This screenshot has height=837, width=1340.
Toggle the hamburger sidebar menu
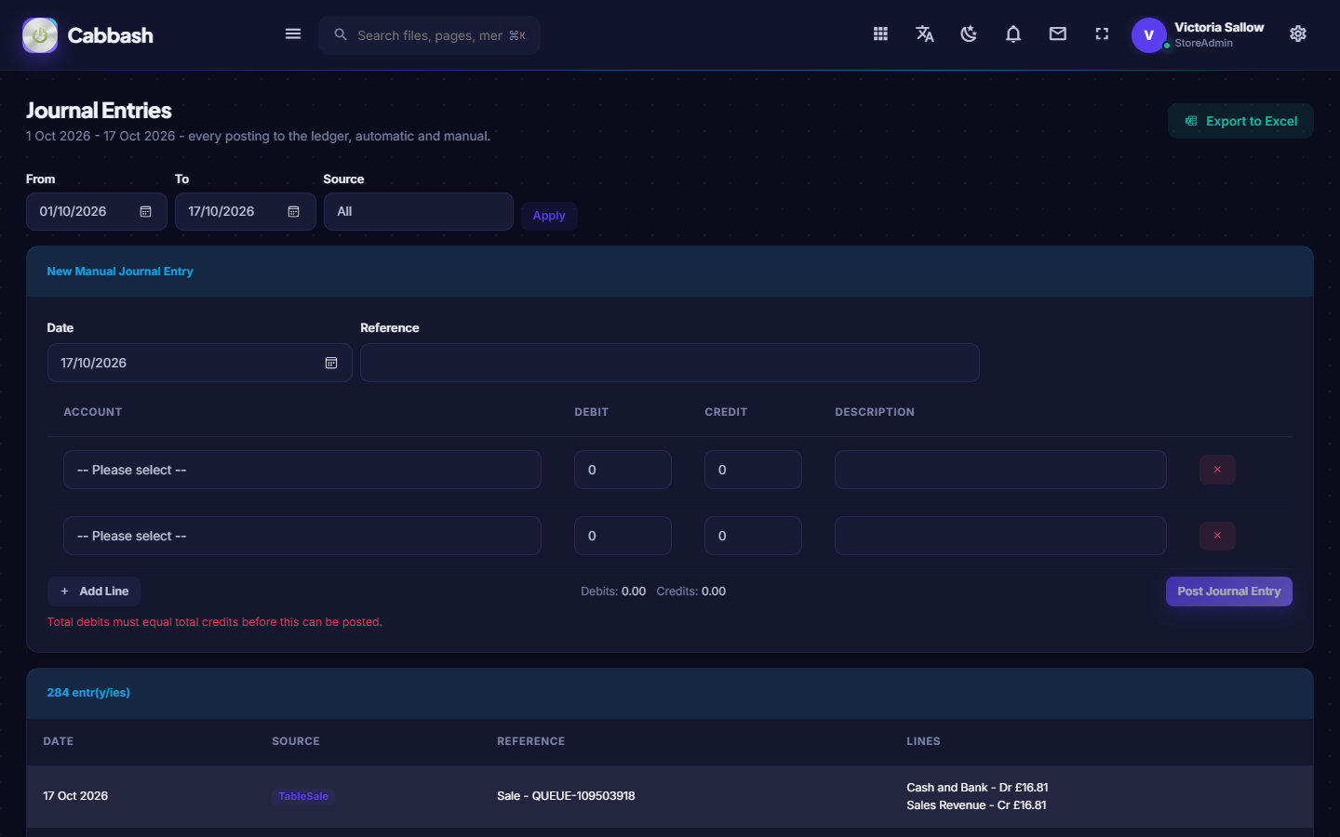(x=293, y=34)
